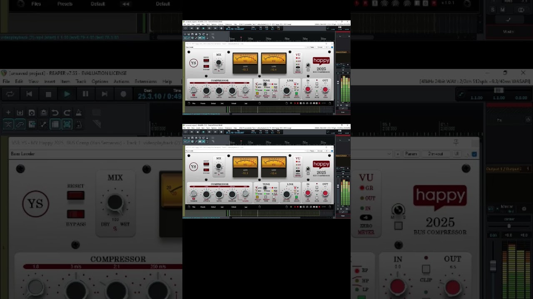
Task: Toggle the CLIP button in upper plugin copy
Action: pyautogui.click(x=317, y=83)
